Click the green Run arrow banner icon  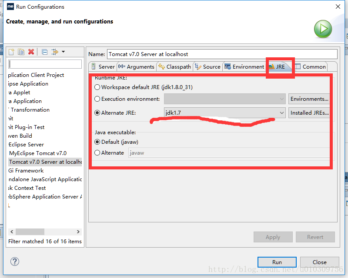pyautogui.click(x=323, y=29)
